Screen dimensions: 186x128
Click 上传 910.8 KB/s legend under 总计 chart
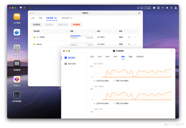[x=101, y=81]
